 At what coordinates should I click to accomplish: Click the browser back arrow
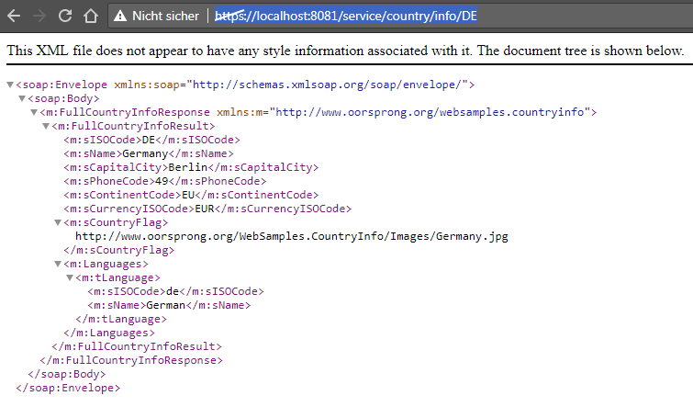click(x=14, y=16)
